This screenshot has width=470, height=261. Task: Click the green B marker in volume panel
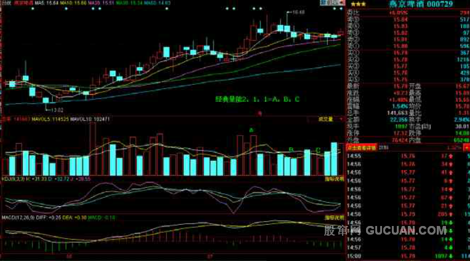point(290,149)
